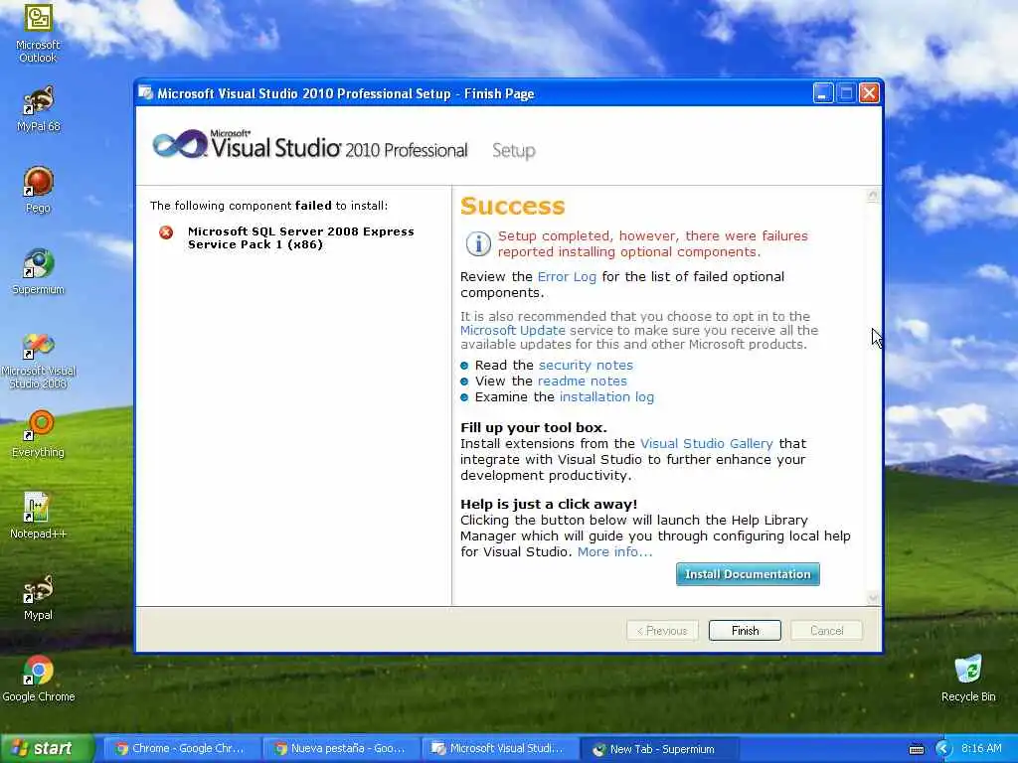Open the Error Log link
Screen dimensions: 1018x763
click(x=567, y=277)
